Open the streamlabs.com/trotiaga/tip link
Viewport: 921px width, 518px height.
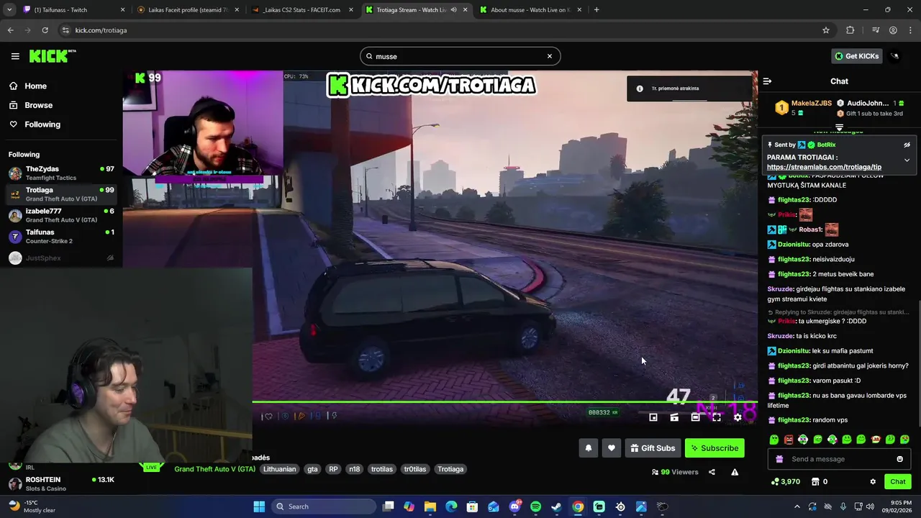(x=824, y=167)
